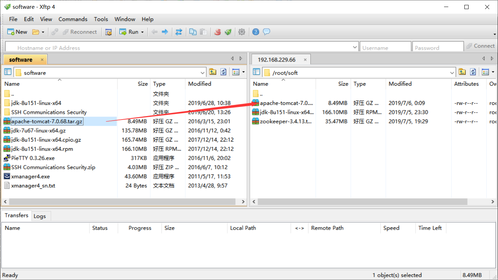Open Help question mark icon
This screenshot has height=280, width=498.
click(256, 32)
